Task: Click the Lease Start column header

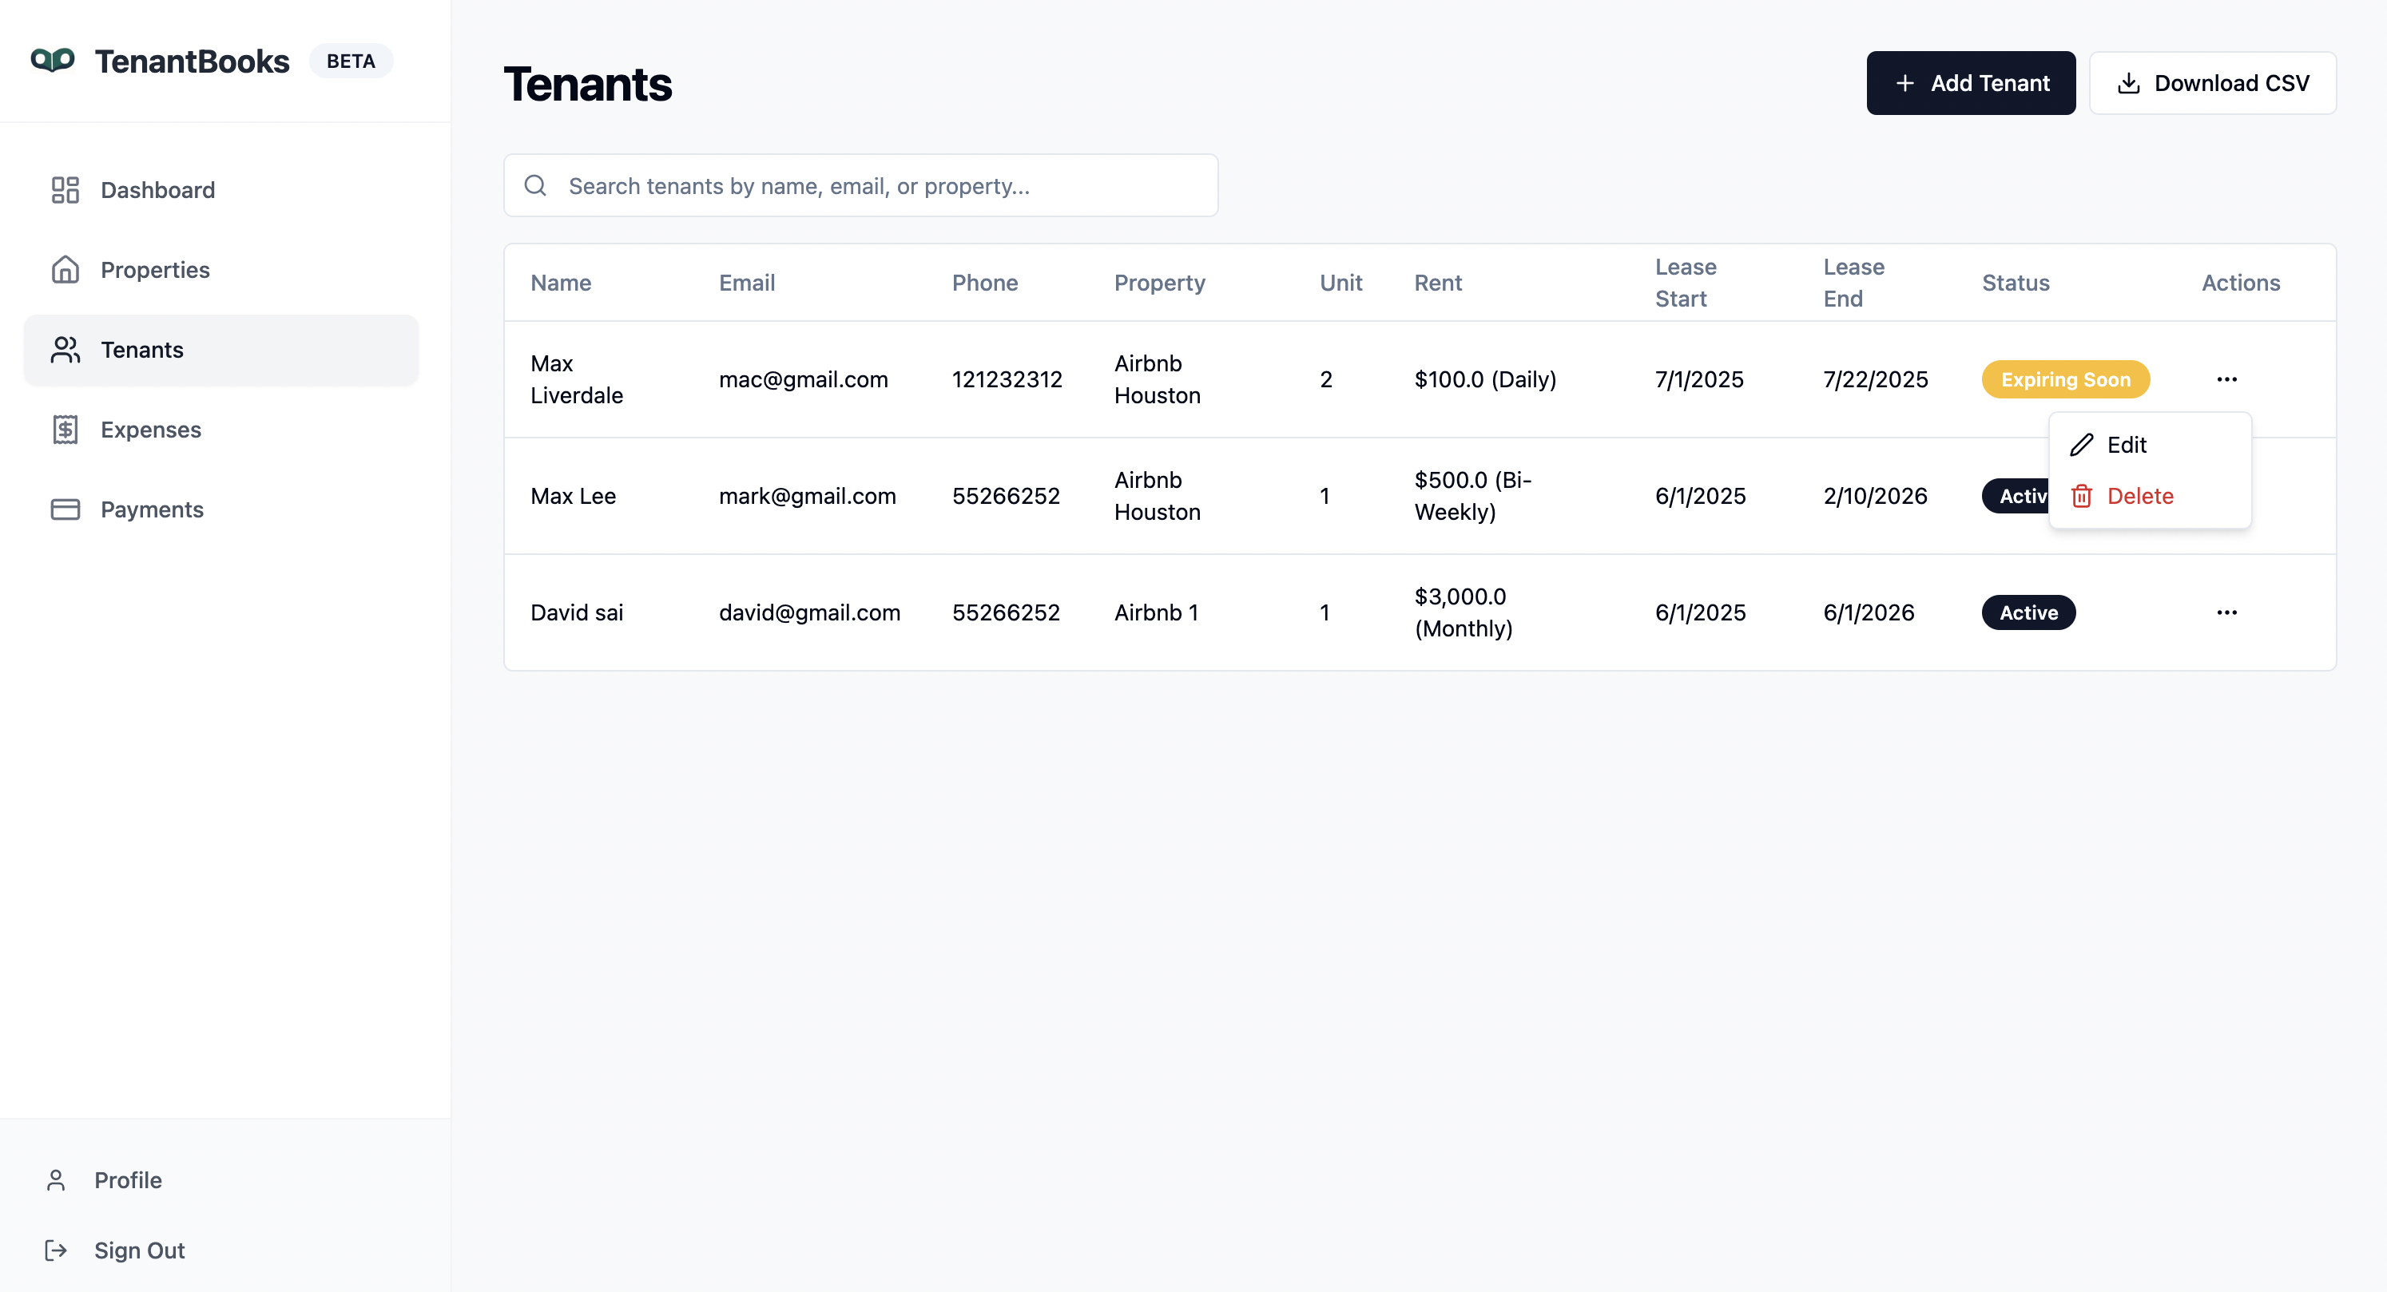Action: point(1686,283)
